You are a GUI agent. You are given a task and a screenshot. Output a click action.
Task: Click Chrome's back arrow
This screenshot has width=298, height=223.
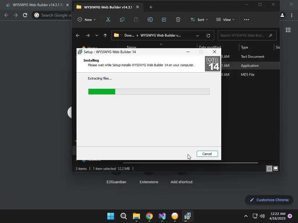(x=6, y=15)
